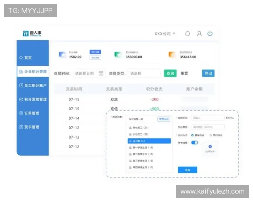The height and width of the screenshot is (202, 253).
Task: Select the highlighted (5) group row
Action: pyautogui.click(x=149, y=141)
